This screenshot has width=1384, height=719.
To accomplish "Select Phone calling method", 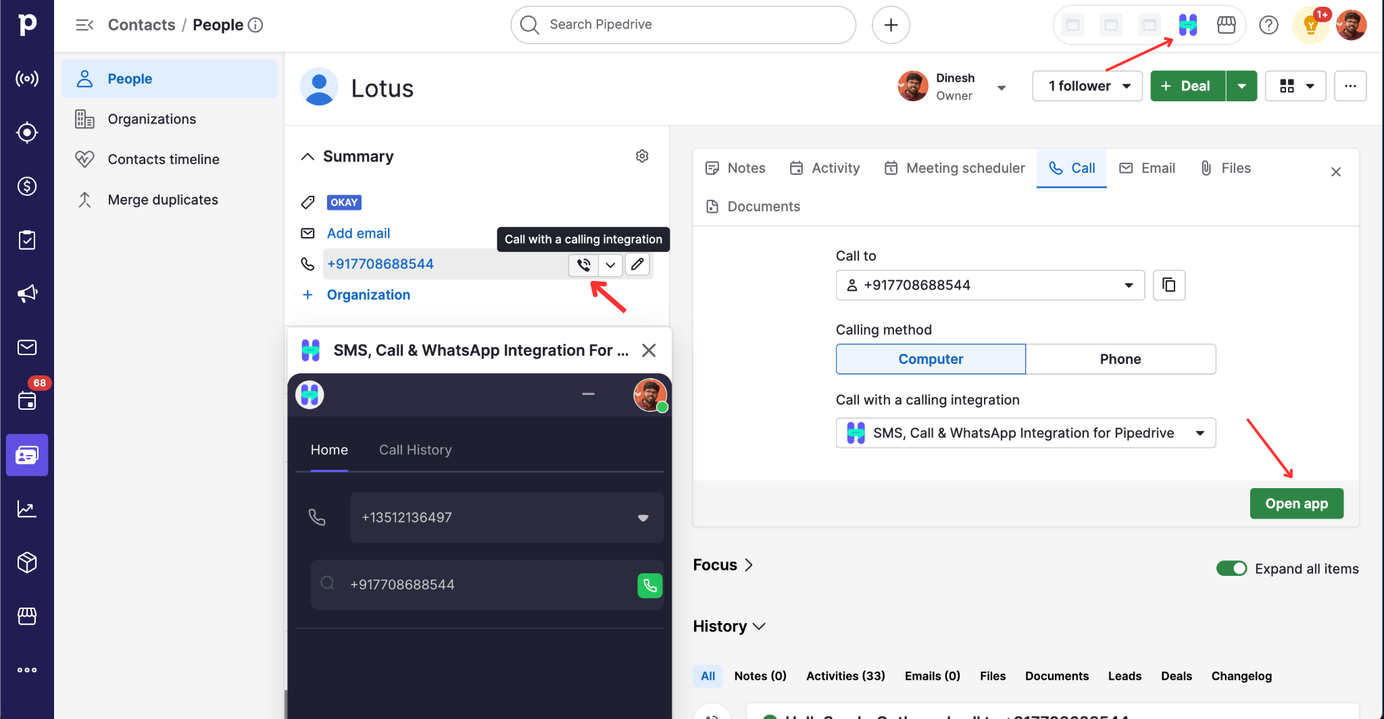I will (1120, 359).
